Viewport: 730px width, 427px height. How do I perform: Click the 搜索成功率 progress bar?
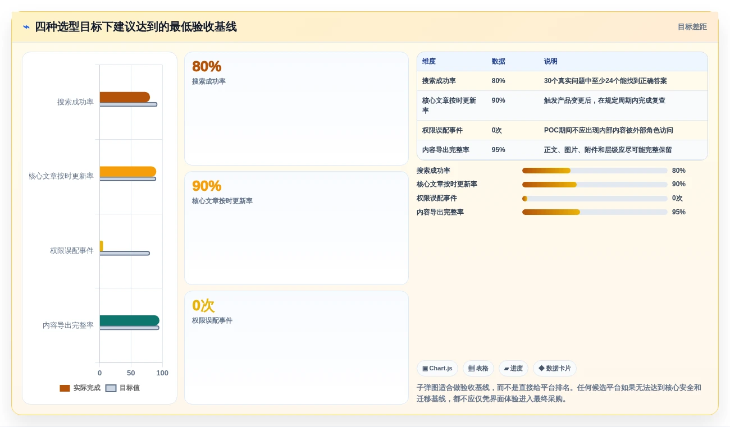pos(595,171)
